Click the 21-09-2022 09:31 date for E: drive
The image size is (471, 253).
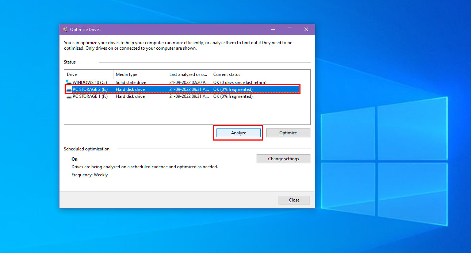click(189, 89)
